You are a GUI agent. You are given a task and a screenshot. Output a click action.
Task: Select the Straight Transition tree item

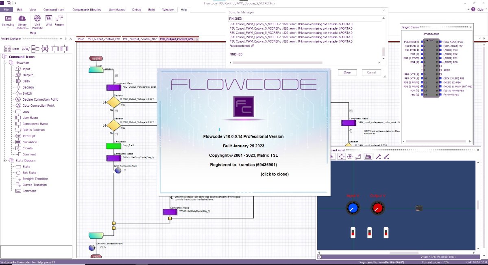click(32, 179)
